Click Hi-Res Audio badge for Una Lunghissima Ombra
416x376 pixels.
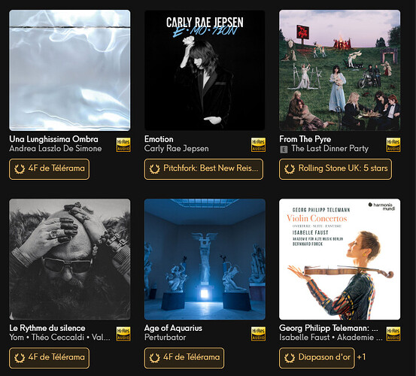click(x=123, y=145)
